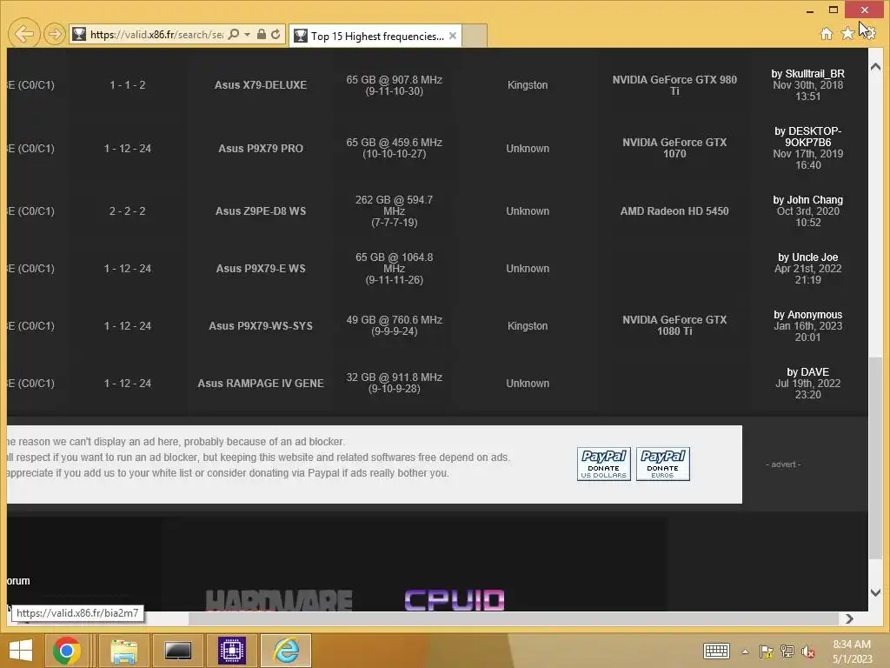
Task: Launch Google Chrome from taskbar
Action: pyautogui.click(x=66, y=651)
